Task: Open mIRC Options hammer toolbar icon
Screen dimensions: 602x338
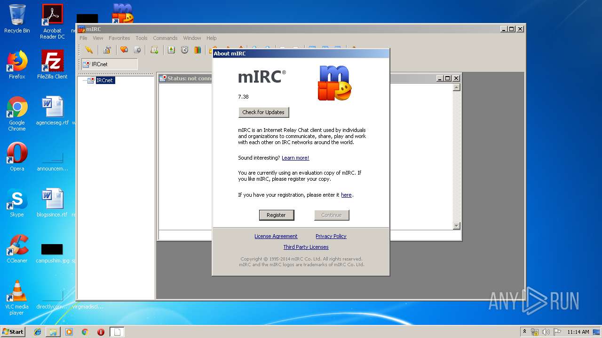Action: 107,50
